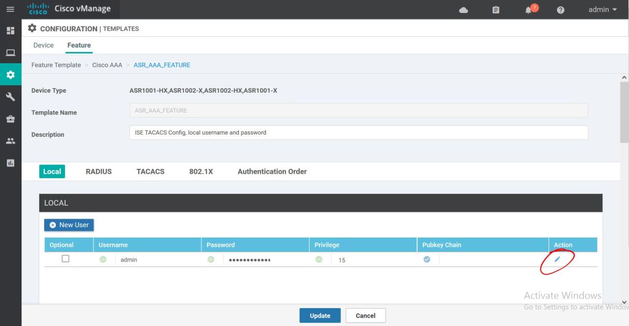Open the Dashboard sidebar icon
This screenshot has width=629, height=326.
coord(10,31)
